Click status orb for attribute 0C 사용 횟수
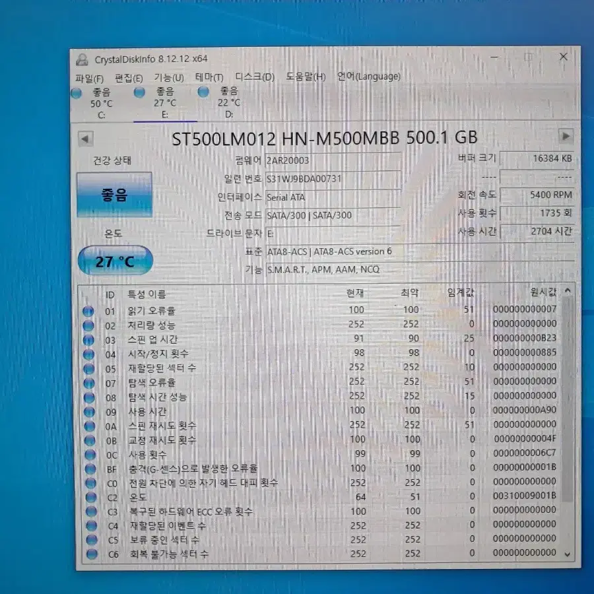Image resolution: width=594 pixels, height=594 pixels. tap(90, 455)
